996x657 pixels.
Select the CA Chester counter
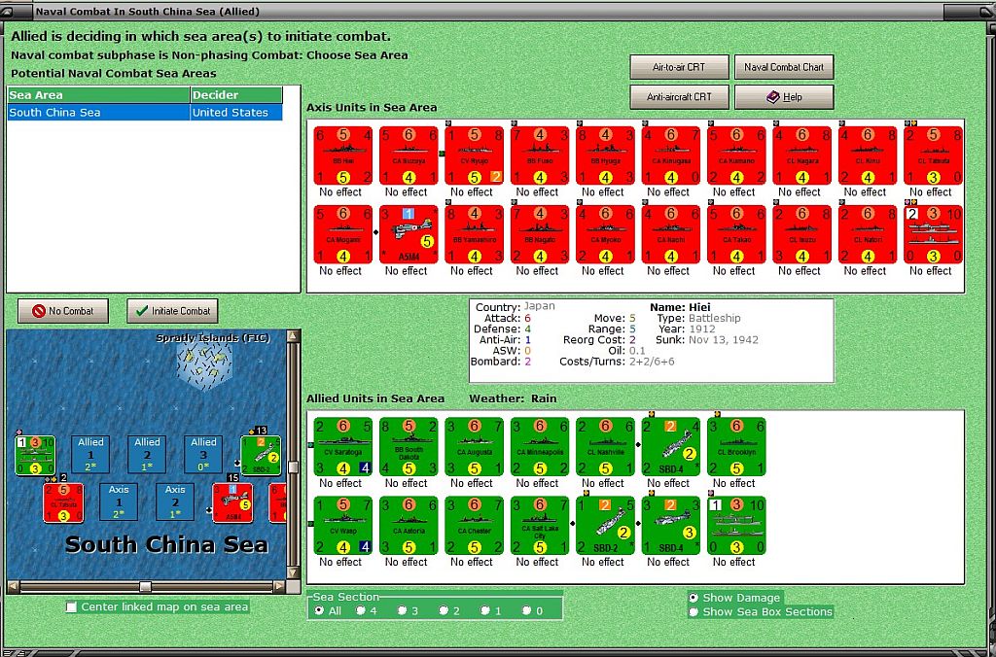(474, 526)
